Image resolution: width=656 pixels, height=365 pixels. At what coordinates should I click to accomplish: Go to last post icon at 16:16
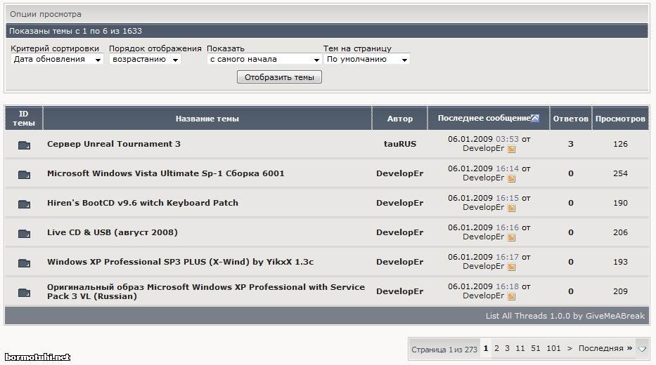pyautogui.click(x=511, y=237)
